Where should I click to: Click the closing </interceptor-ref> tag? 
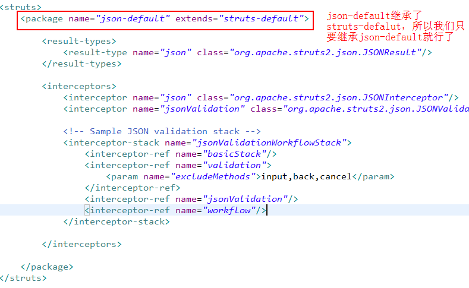(x=133, y=188)
